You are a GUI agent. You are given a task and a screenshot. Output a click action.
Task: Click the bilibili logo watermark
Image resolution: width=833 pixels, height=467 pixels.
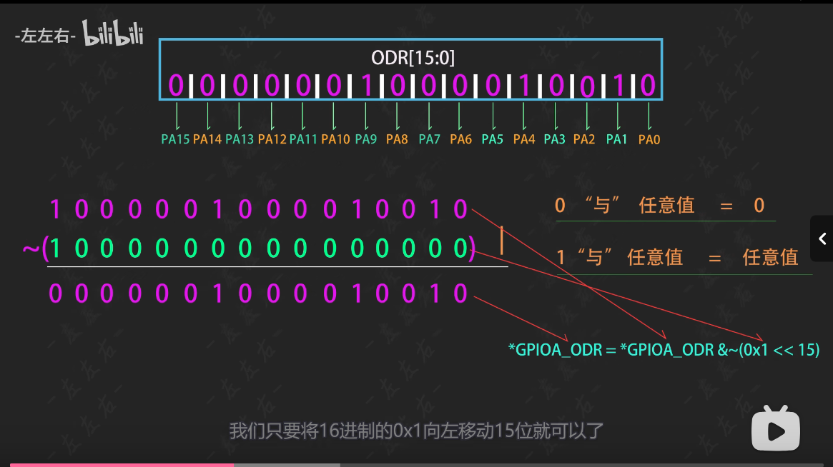click(x=113, y=34)
